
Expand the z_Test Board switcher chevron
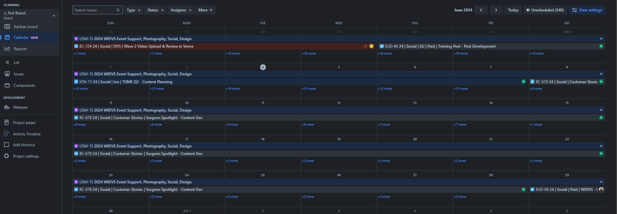pos(54,16)
